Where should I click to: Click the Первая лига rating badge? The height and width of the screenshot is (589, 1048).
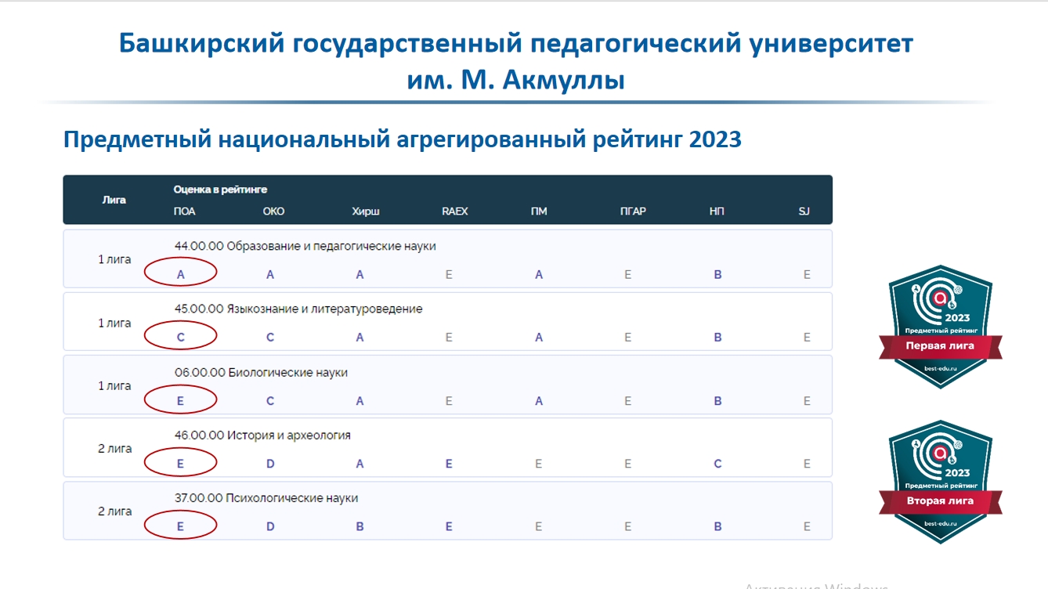click(940, 327)
